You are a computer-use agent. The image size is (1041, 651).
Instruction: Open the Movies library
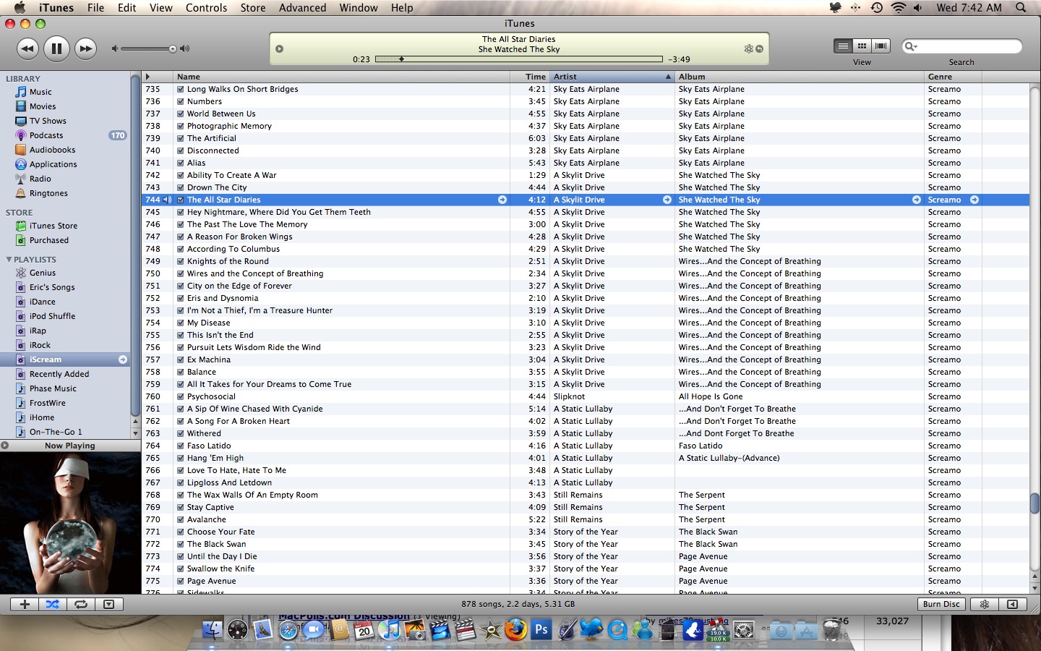coord(43,106)
